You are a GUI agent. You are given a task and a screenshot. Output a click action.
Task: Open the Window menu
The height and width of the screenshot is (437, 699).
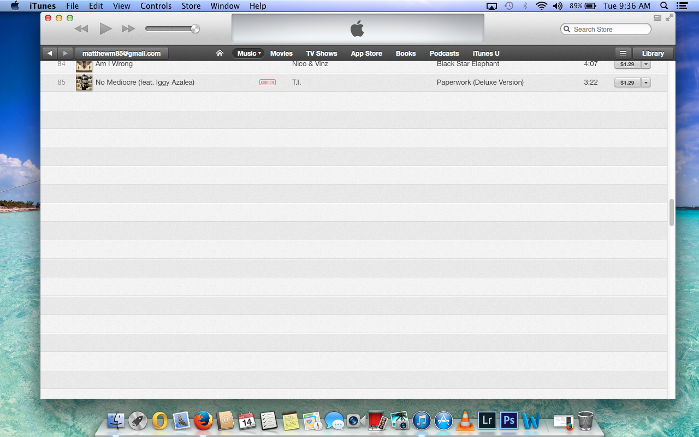tap(225, 6)
